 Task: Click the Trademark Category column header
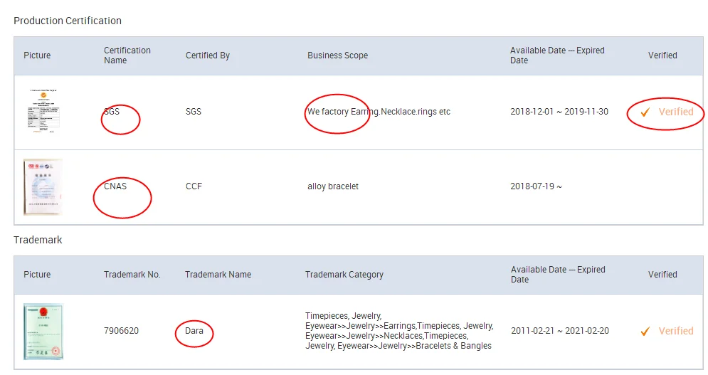pyautogui.click(x=344, y=275)
